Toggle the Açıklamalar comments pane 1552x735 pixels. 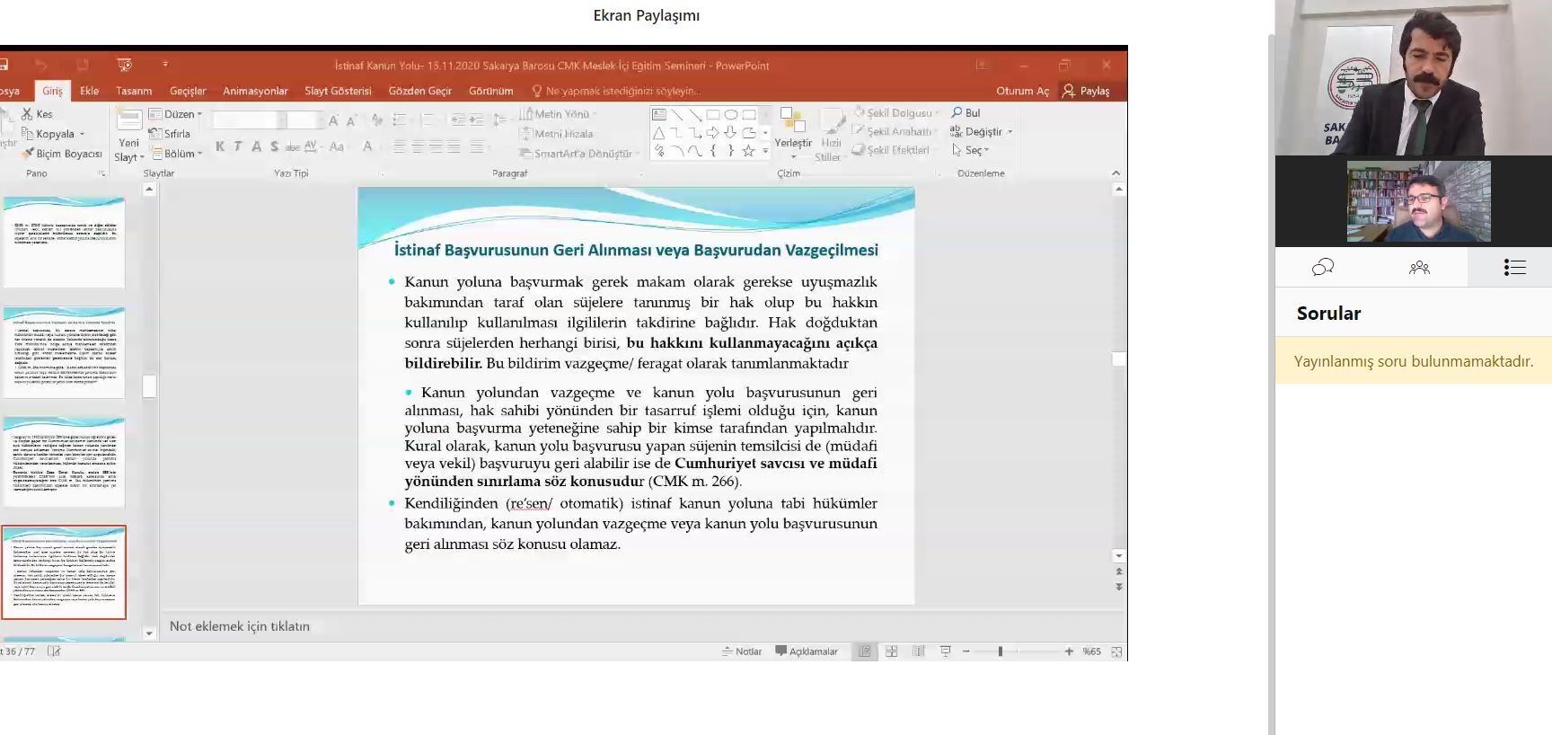pos(807,651)
